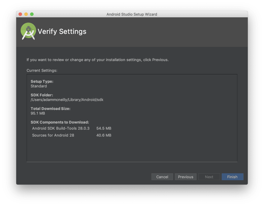The height and width of the screenshot is (206, 264).
Task: Click the SDK Components to Download label
Action: [x=60, y=122]
